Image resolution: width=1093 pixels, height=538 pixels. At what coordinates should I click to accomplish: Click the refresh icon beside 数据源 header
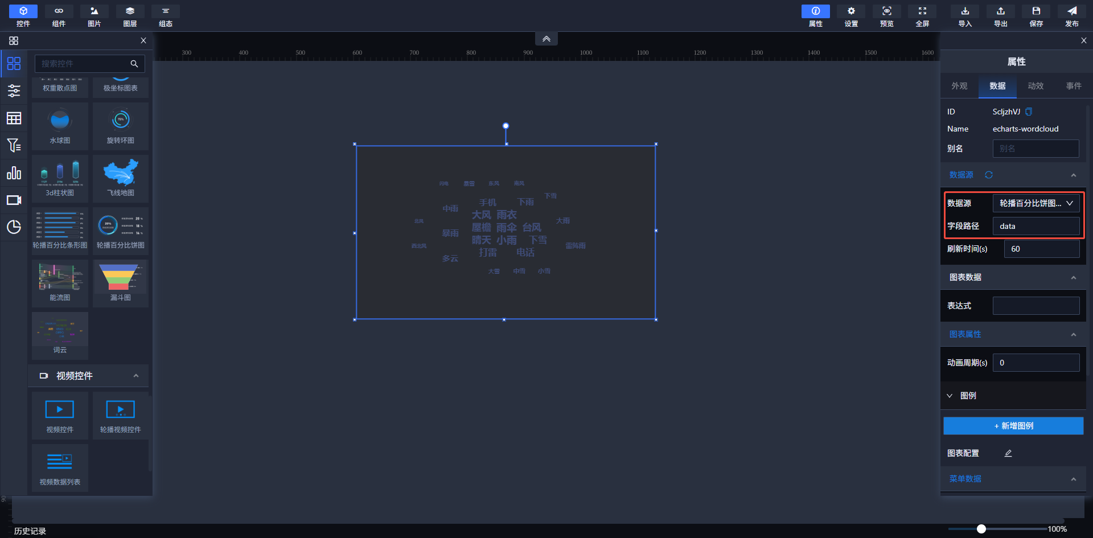[989, 175]
